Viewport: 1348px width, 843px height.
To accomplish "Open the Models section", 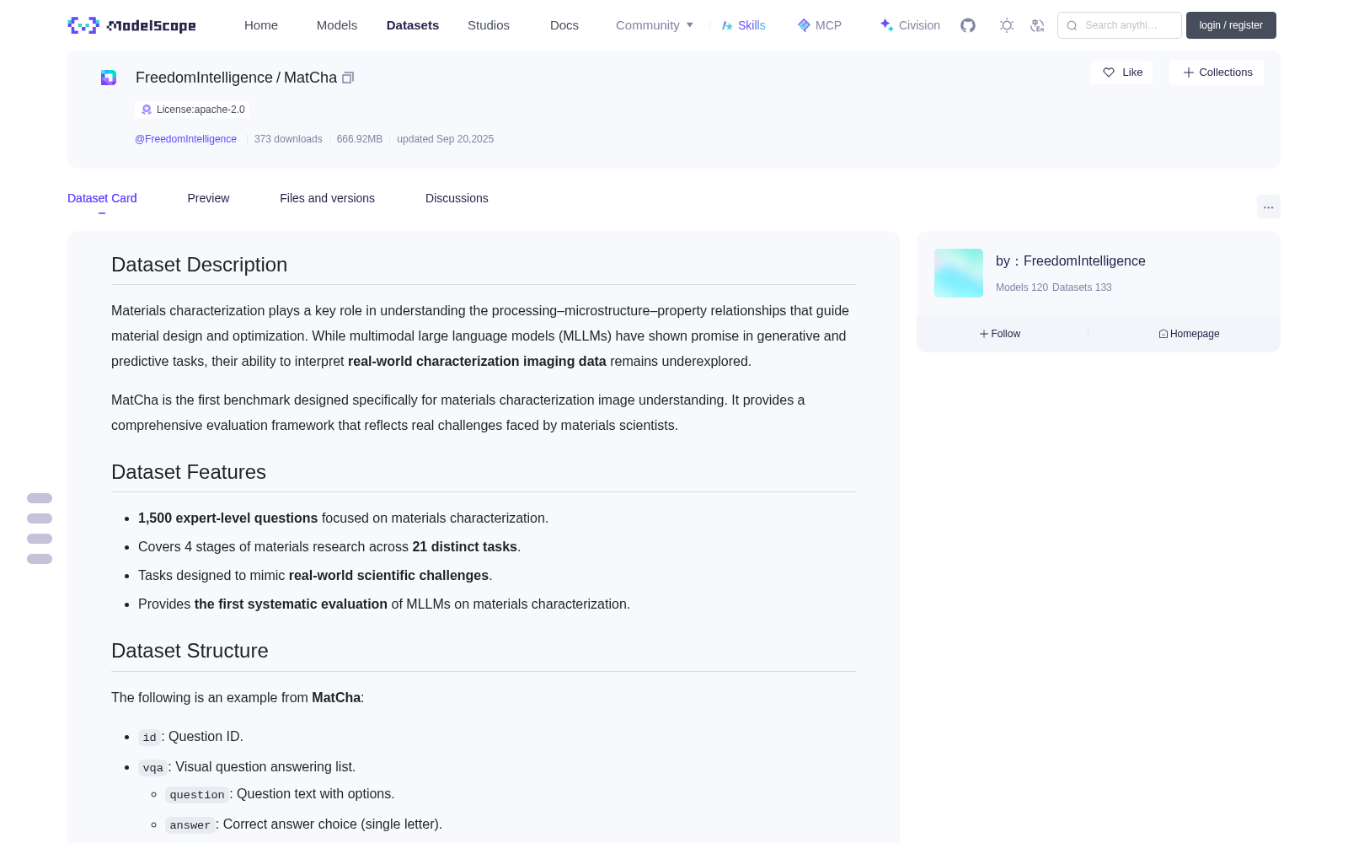I will coord(337,25).
